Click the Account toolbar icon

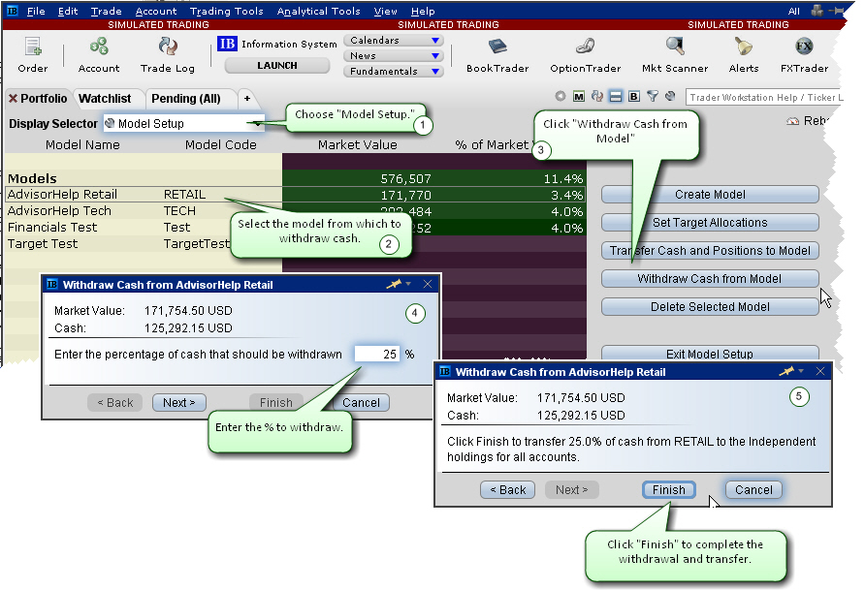point(99,48)
